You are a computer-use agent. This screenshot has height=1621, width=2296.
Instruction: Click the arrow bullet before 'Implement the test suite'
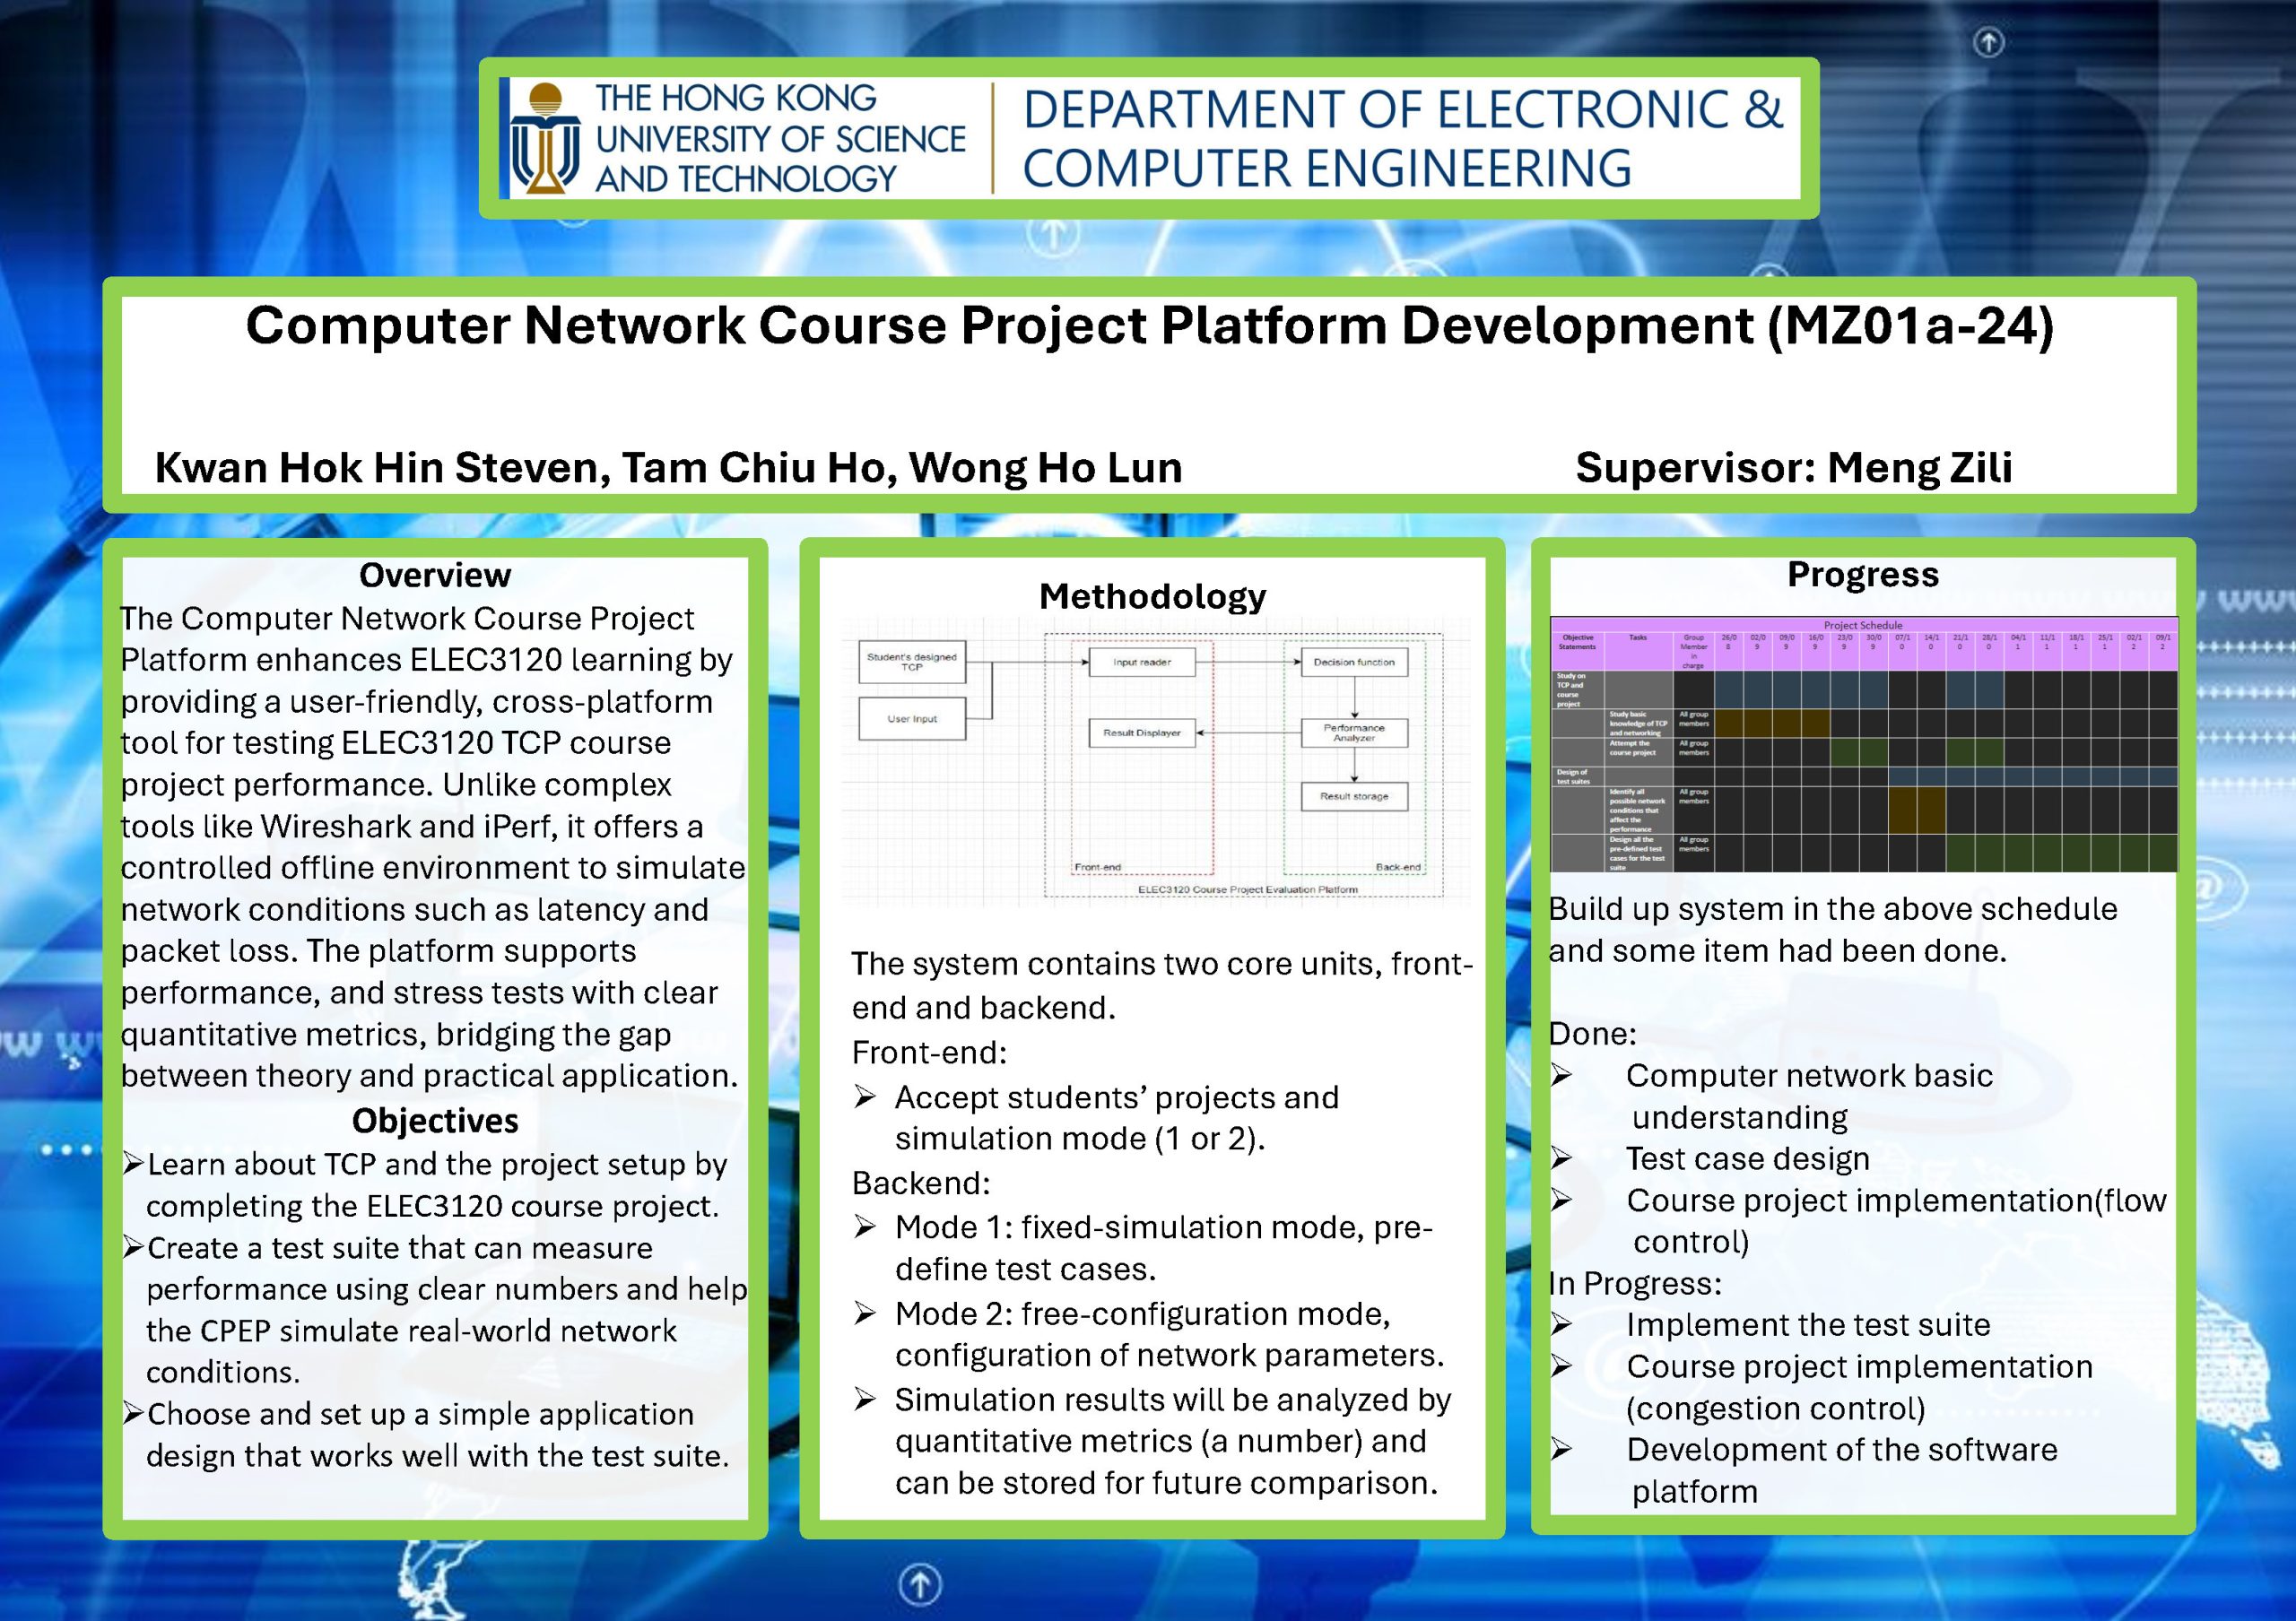pos(1561,1325)
